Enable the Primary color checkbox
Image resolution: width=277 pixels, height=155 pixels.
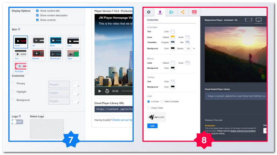(x=13, y=84)
